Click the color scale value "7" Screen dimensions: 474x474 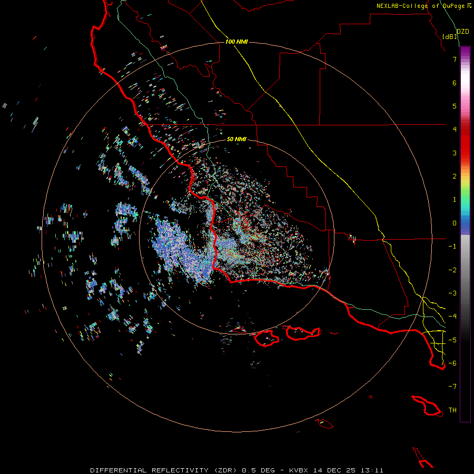click(455, 59)
